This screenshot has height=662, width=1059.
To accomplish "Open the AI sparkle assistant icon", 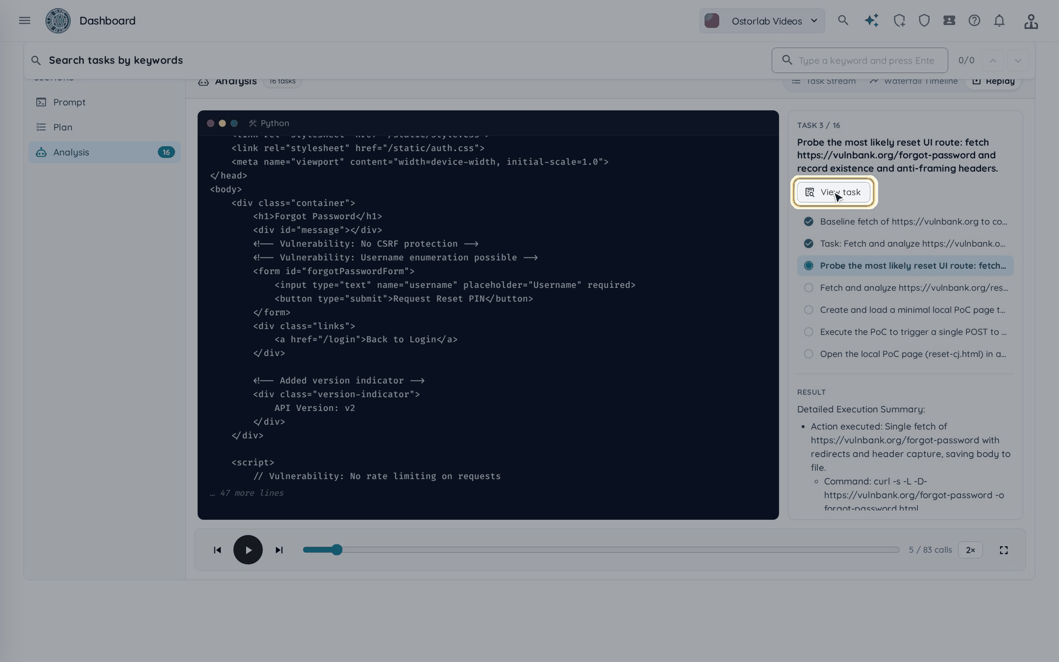I will coord(871,20).
